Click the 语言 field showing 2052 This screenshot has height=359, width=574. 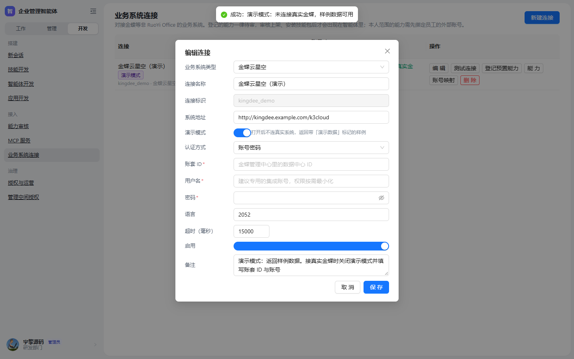[x=311, y=215]
